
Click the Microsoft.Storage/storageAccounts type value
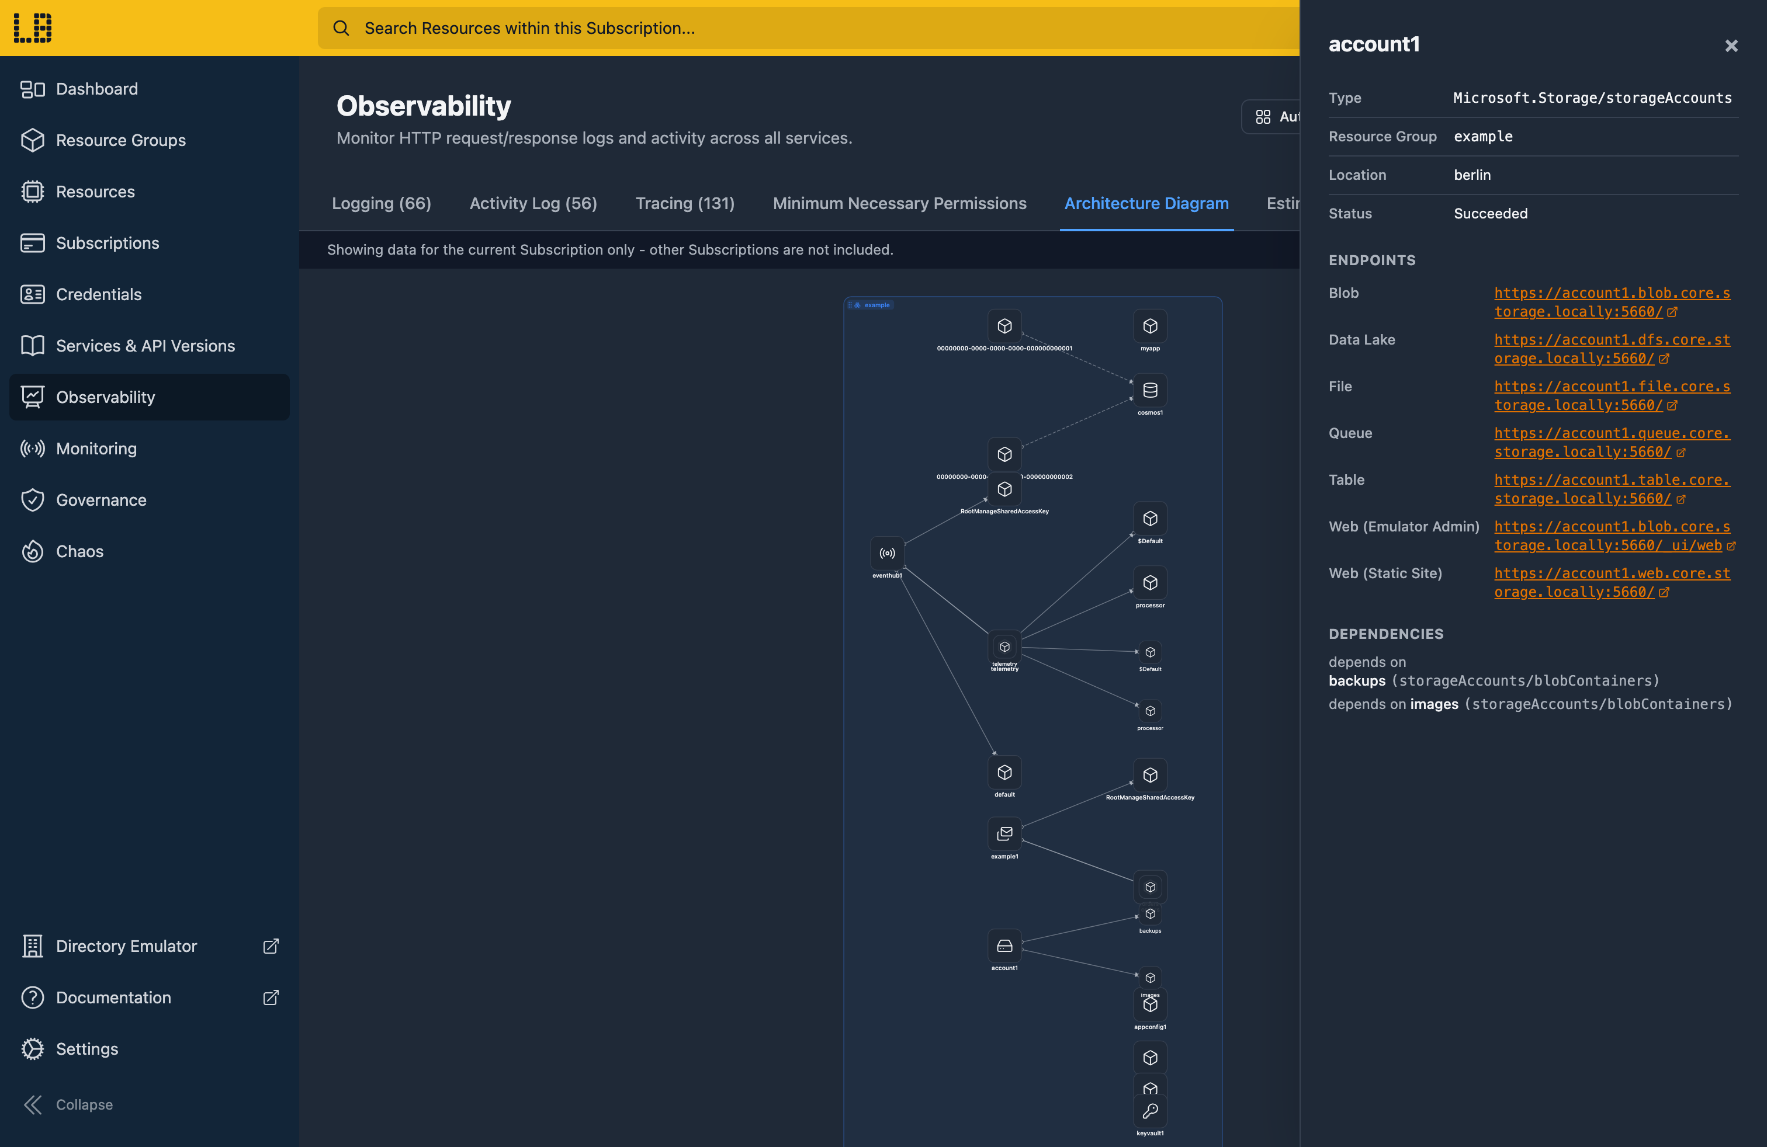1592,98
